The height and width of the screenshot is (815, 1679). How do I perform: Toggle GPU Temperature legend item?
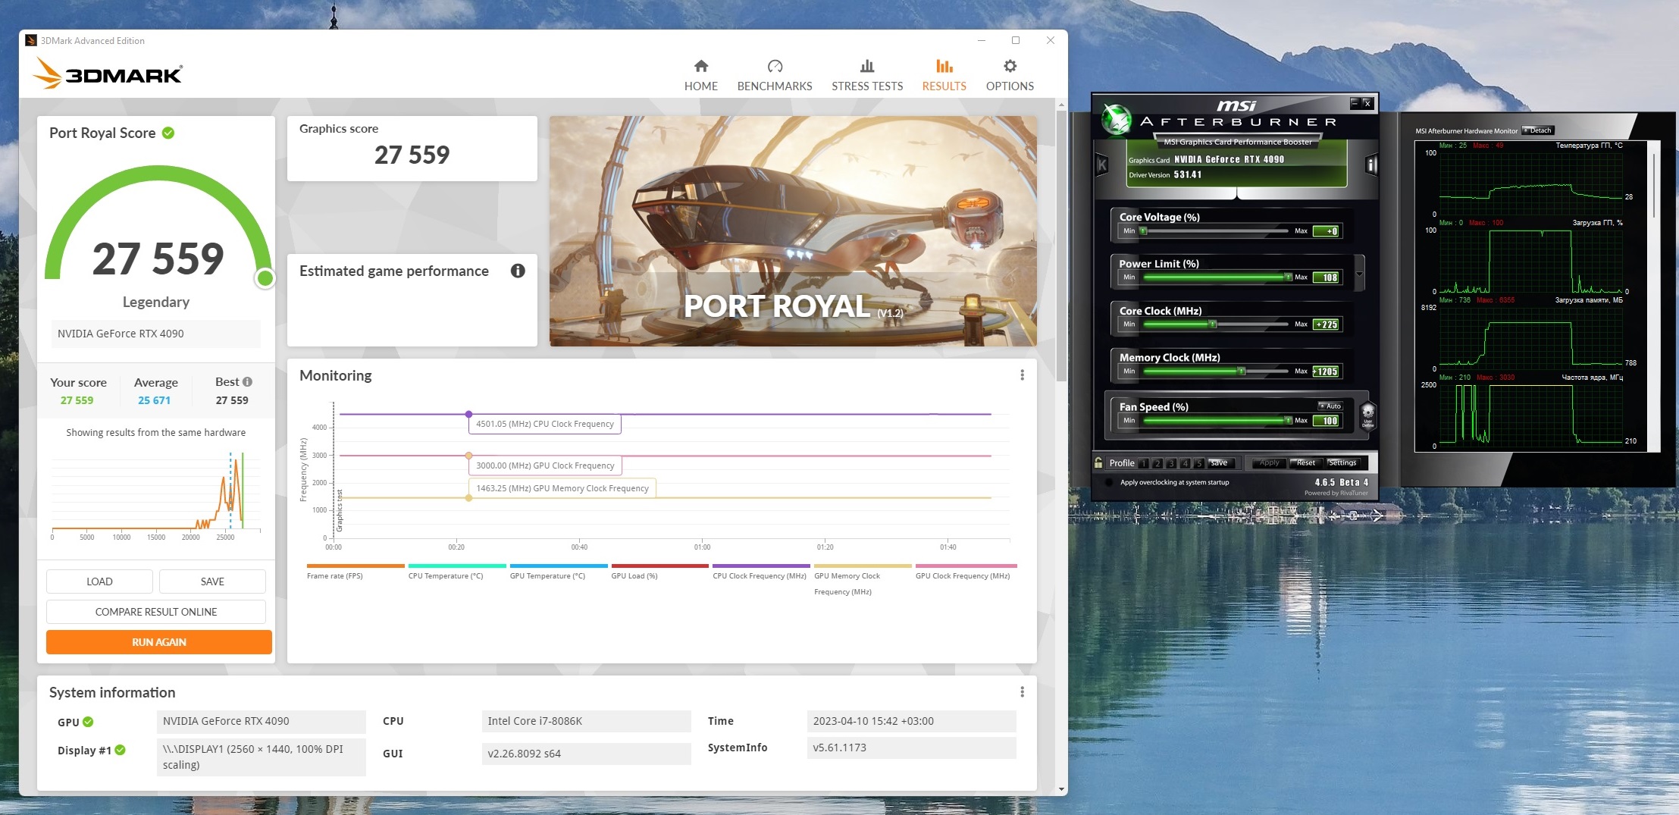pyautogui.click(x=558, y=572)
